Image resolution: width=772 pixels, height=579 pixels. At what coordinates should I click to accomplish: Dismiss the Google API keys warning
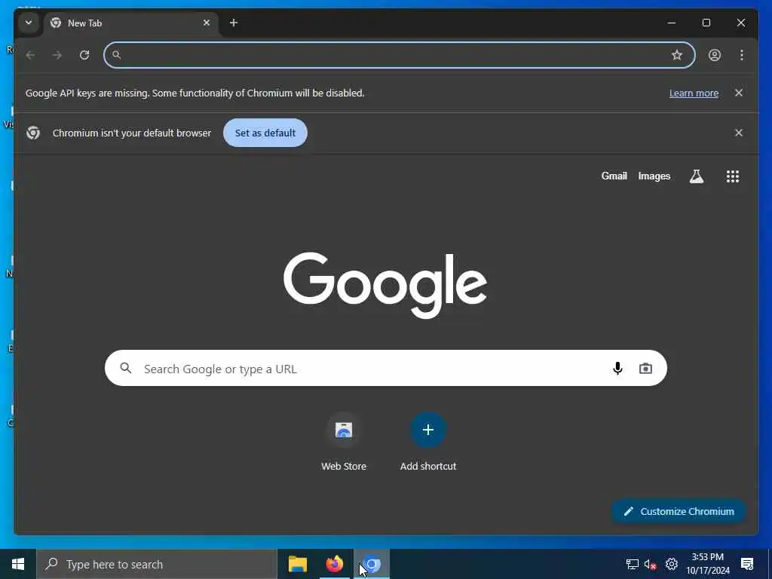point(739,93)
